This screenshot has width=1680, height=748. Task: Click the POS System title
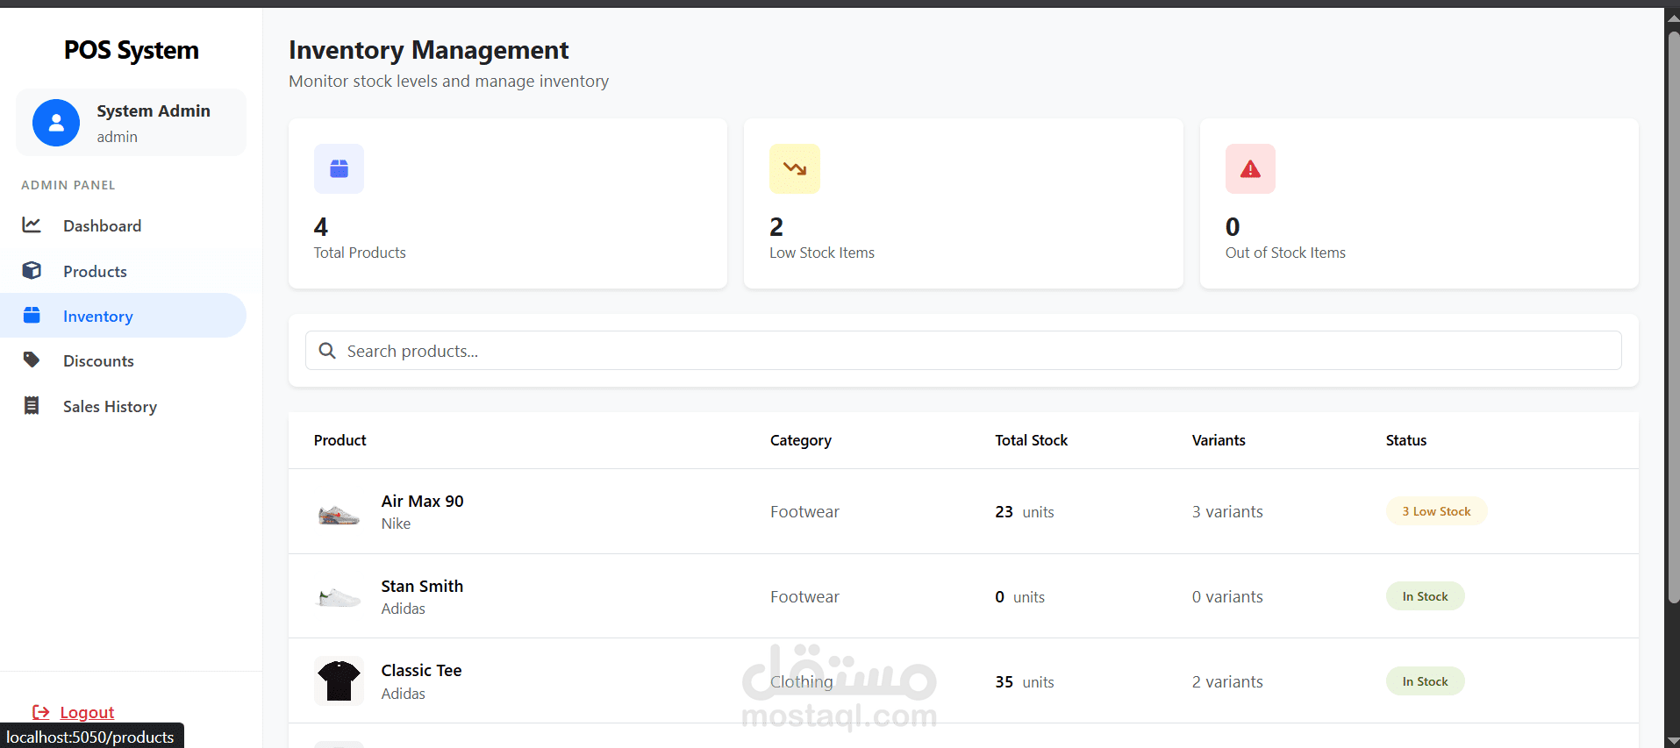pyautogui.click(x=132, y=50)
